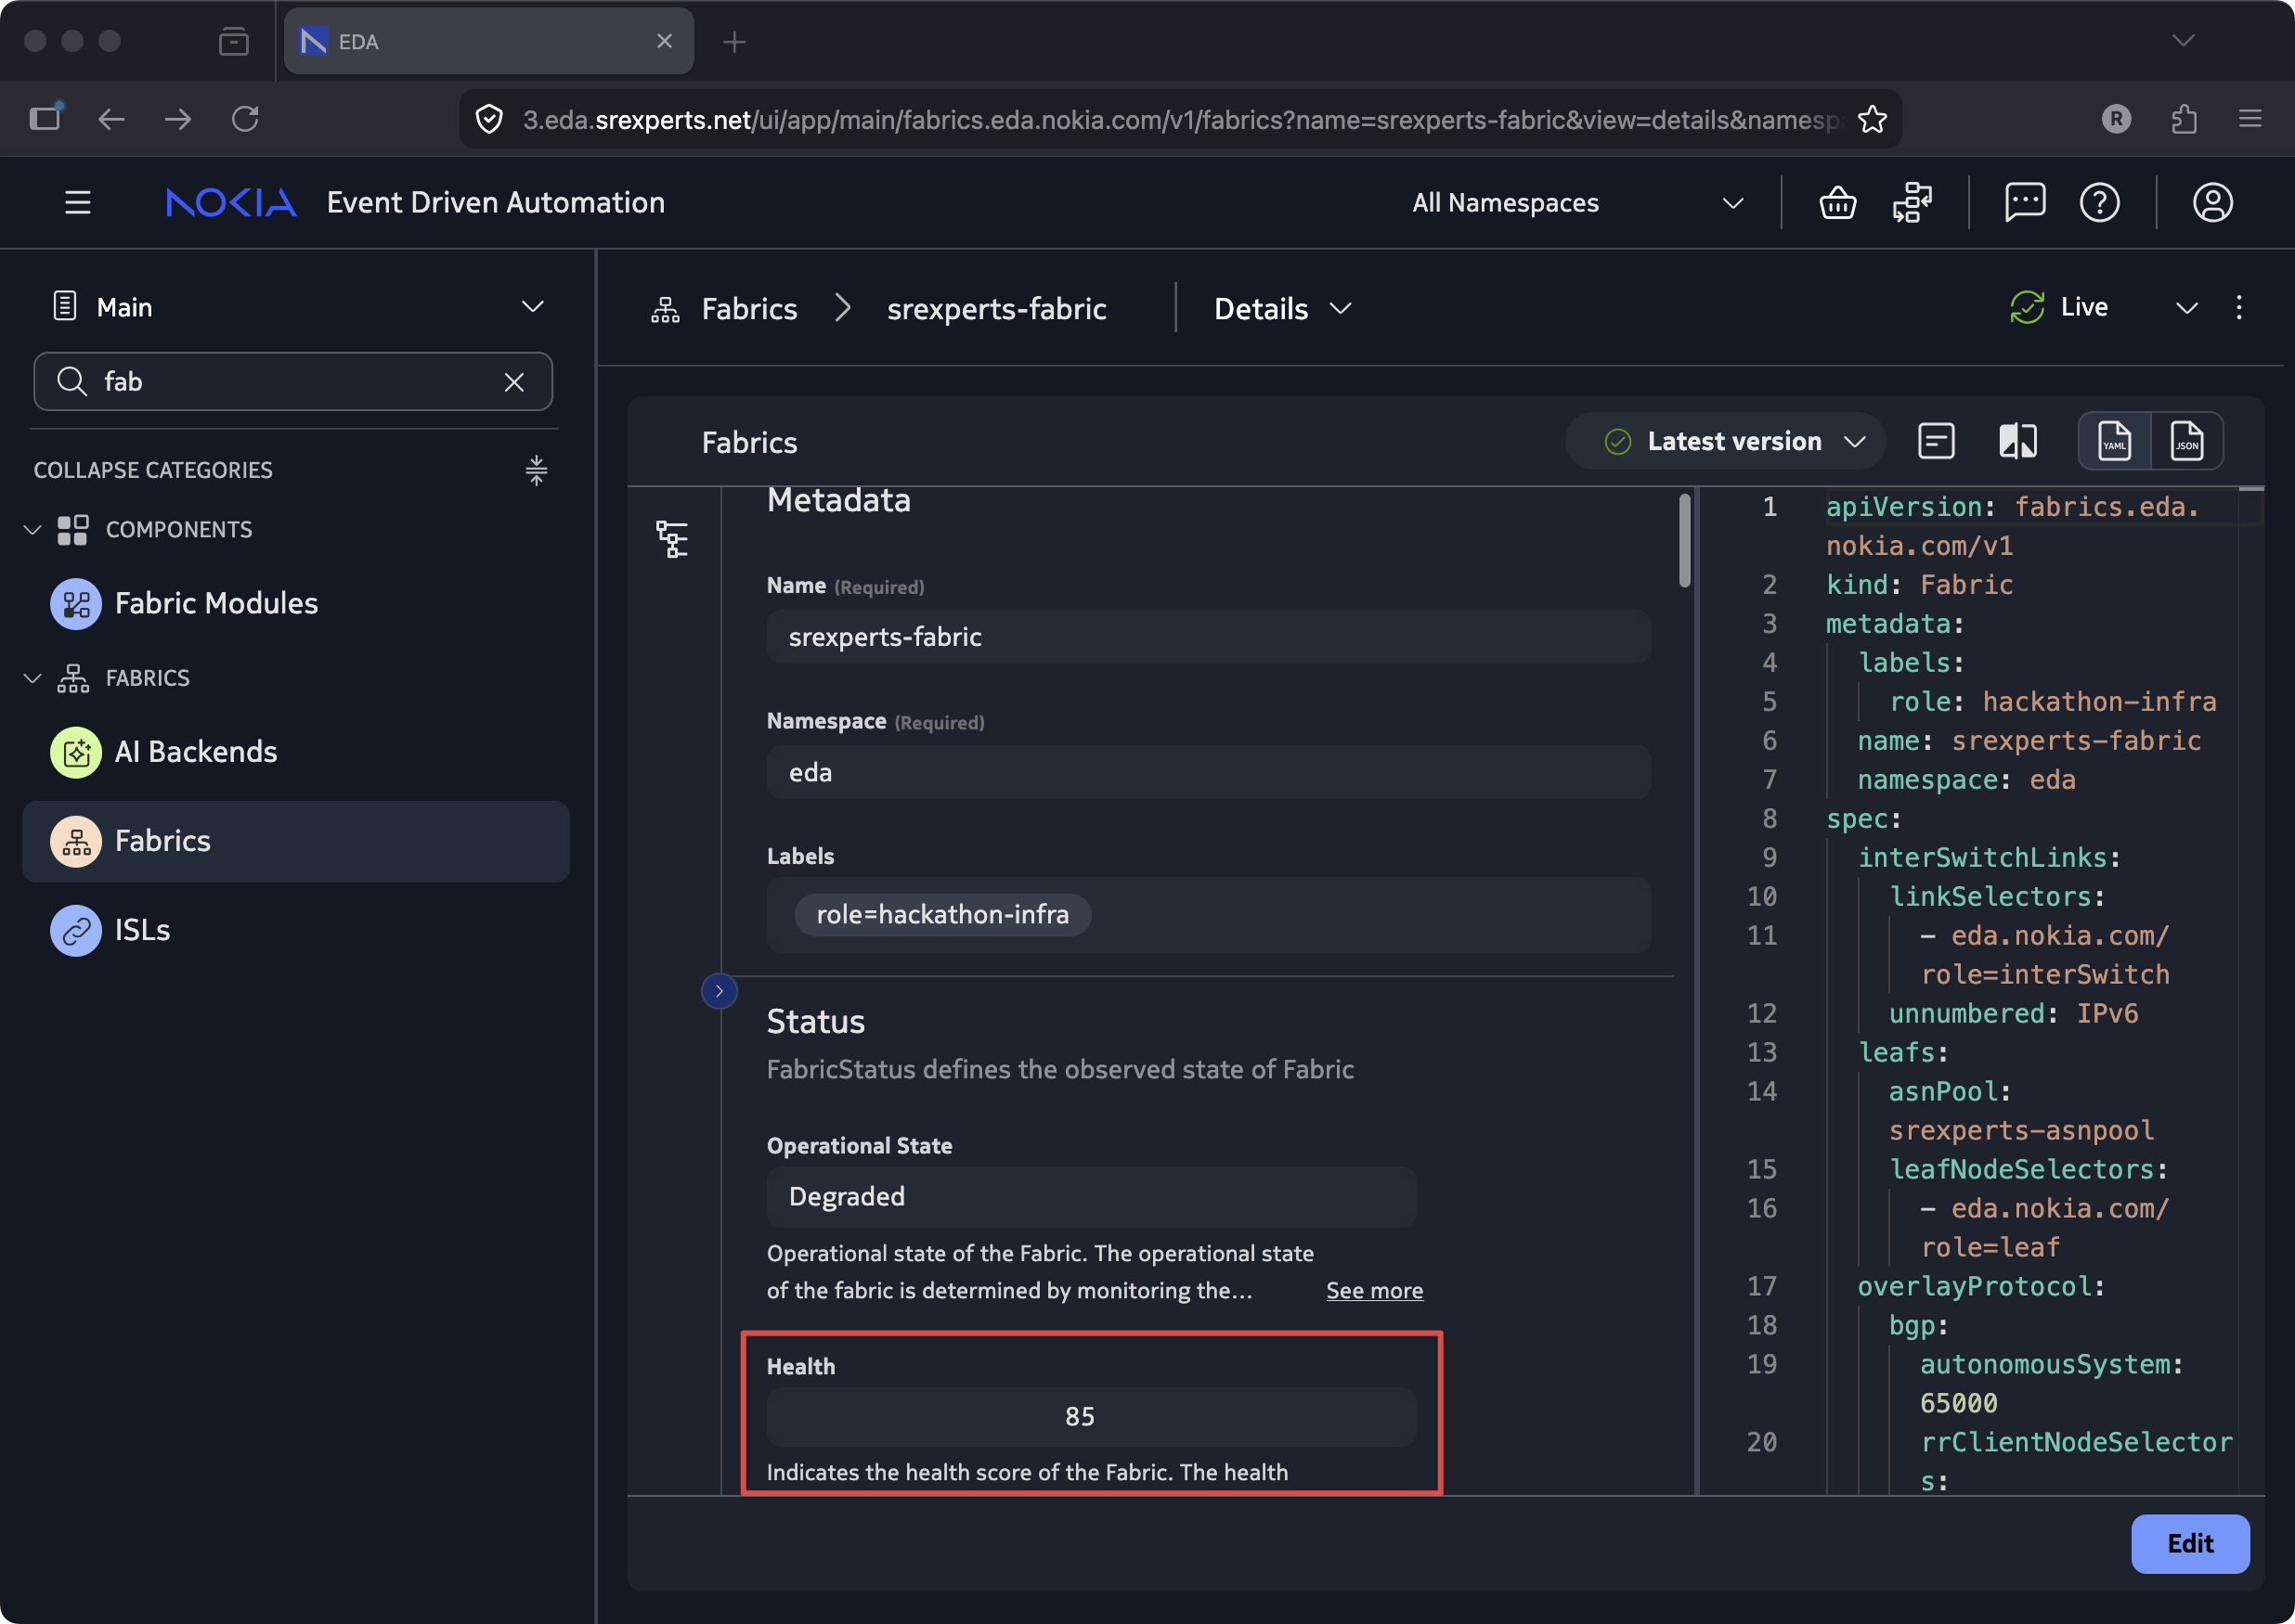Click the 65000 autonomousSystem value

point(1958,1403)
